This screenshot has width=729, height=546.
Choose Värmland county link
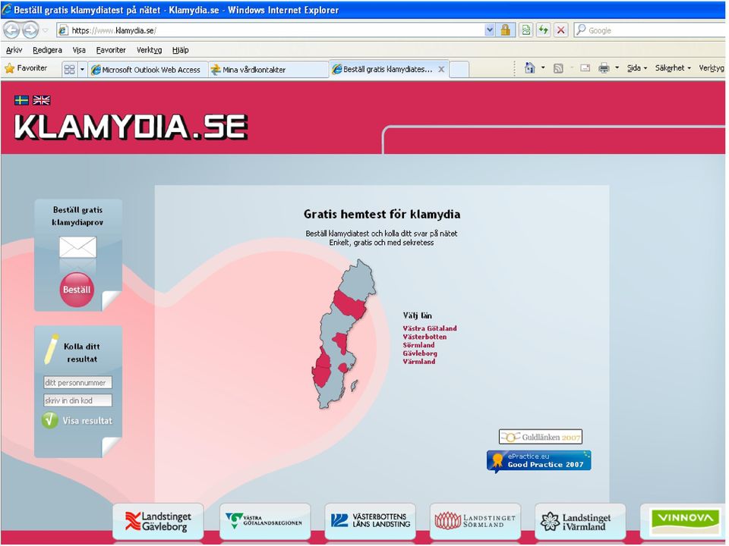(419, 361)
